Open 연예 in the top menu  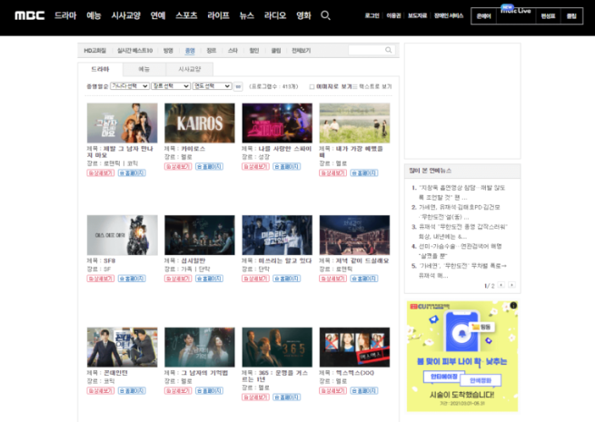[x=158, y=15]
